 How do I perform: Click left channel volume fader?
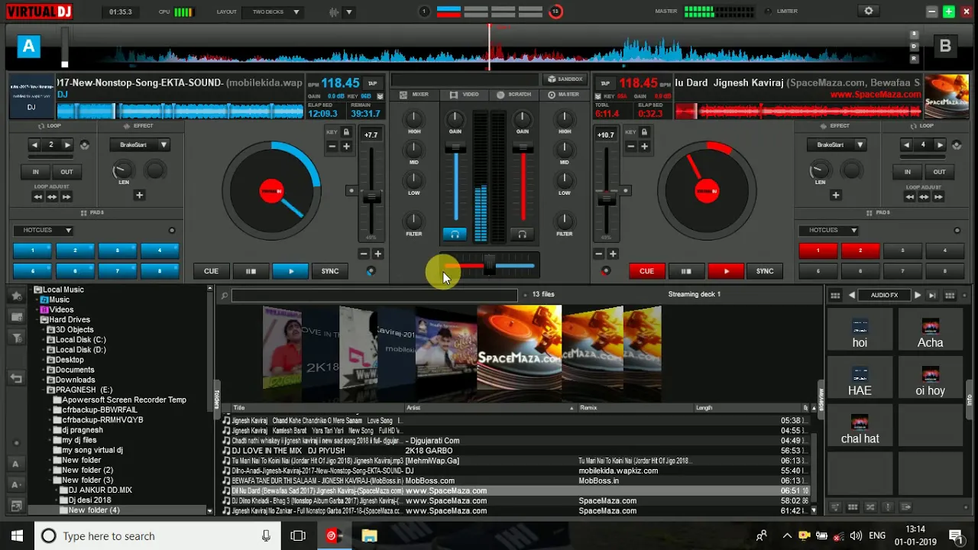455,147
